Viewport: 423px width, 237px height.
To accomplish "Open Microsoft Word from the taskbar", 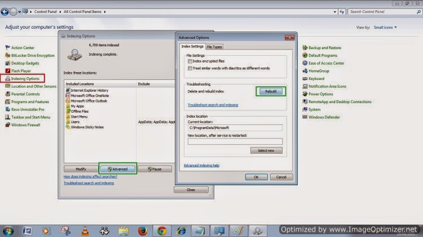I will click(x=27, y=231).
